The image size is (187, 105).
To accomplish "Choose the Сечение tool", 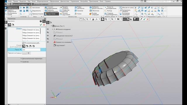I will [x=79, y=11].
